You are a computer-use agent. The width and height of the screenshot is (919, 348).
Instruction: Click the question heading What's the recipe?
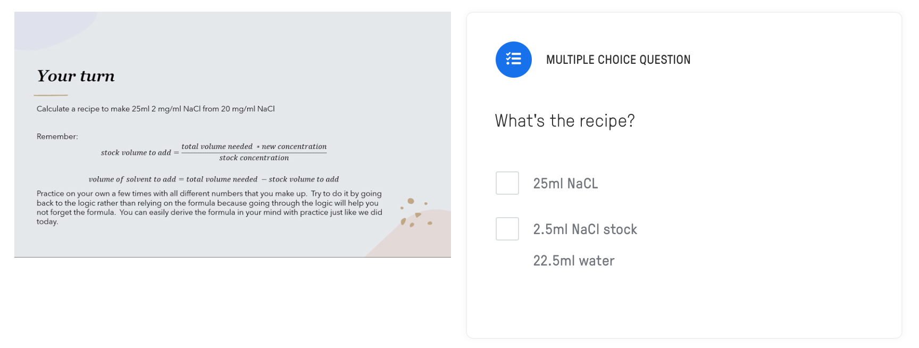pos(564,121)
